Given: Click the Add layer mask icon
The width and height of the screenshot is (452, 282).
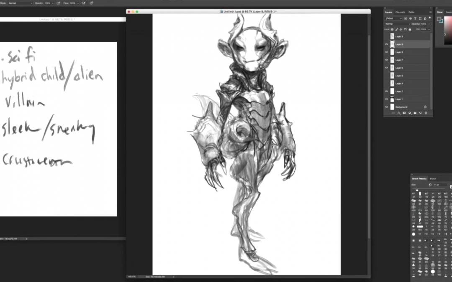Looking at the screenshot, I should (404, 113).
